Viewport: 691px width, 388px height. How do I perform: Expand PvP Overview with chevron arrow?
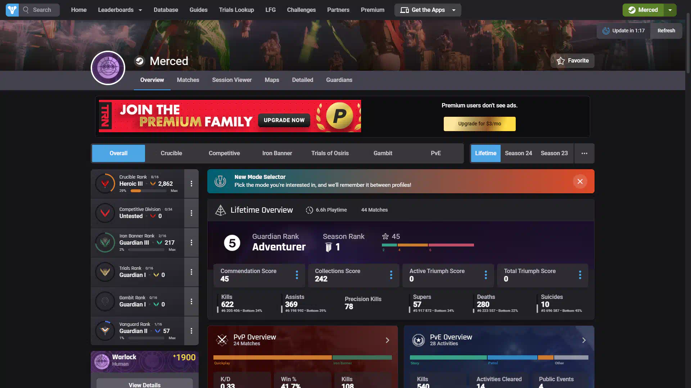coord(388,340)
